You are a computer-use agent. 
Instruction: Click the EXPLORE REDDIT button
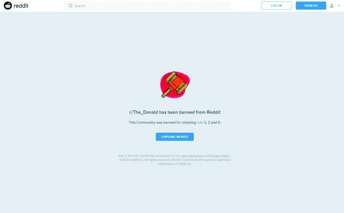coord(175,137)
